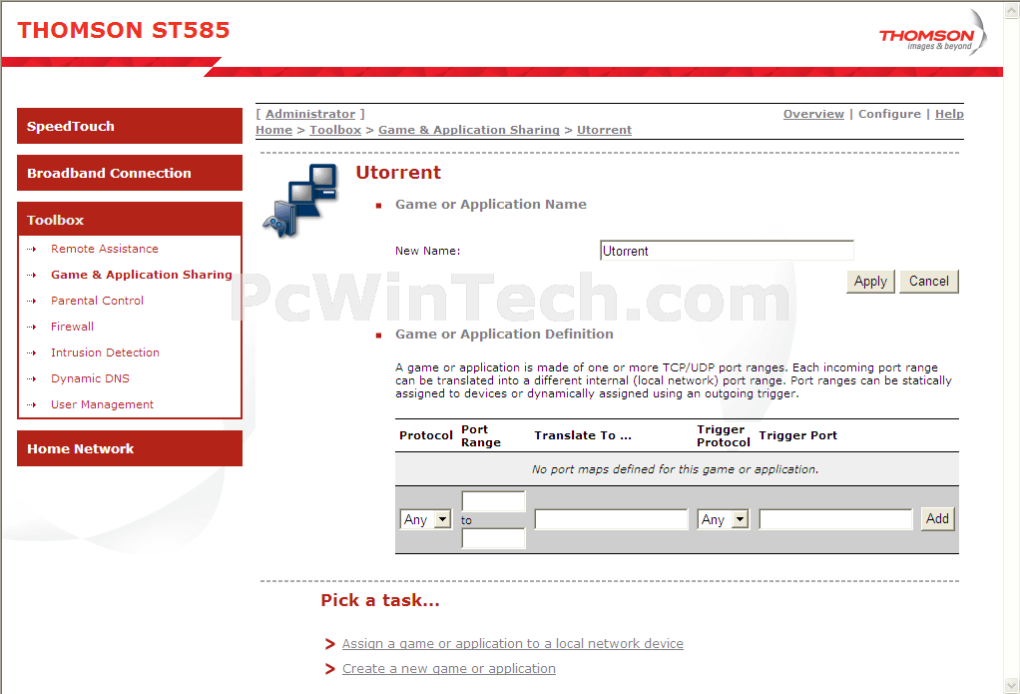The width and height of the screenshot is (1020, 694).
Task: Open Intrusion Detection page
Action: click(105, 352)
